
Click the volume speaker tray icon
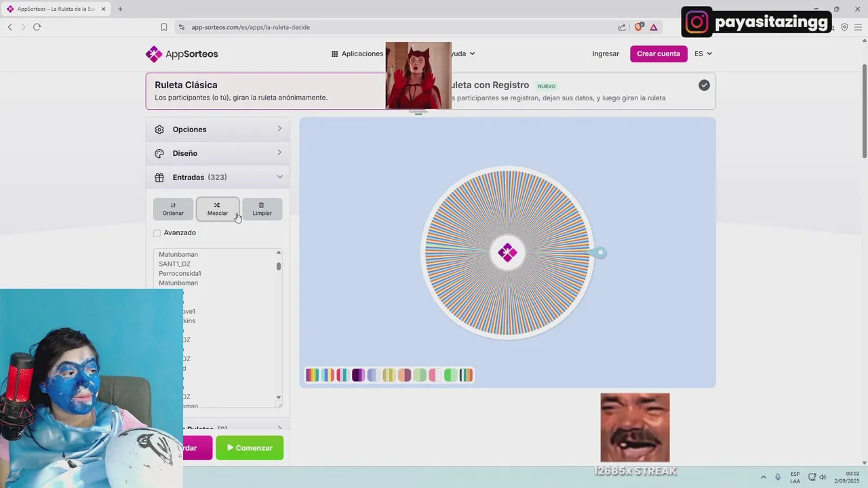click(x=823, y=477)
